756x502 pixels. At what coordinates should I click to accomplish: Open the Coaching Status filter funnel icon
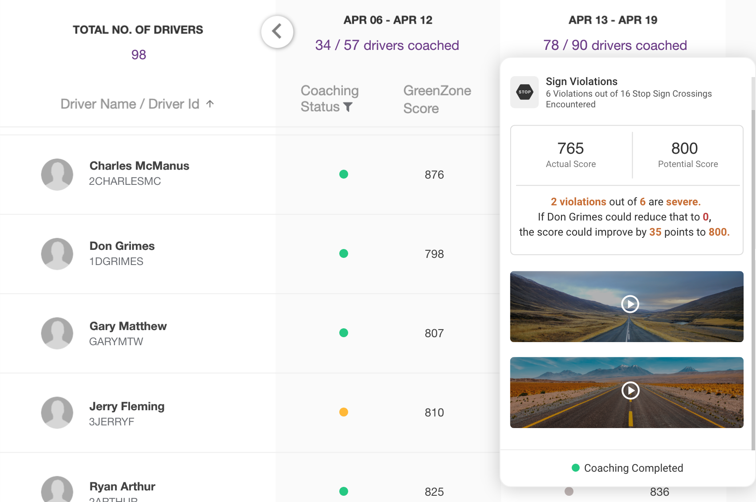[348, 107]
